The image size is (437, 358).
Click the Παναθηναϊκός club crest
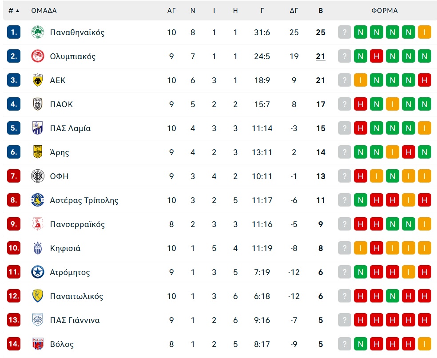coord(38,32)
